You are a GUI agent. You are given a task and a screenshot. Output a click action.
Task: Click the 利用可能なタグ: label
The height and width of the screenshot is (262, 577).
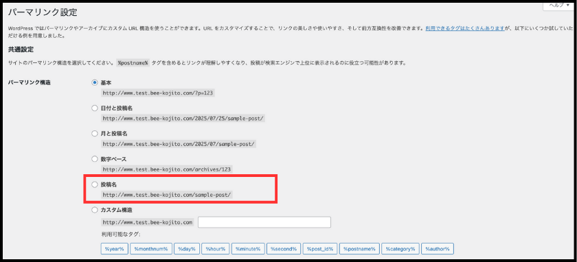(x=121, y=234)
